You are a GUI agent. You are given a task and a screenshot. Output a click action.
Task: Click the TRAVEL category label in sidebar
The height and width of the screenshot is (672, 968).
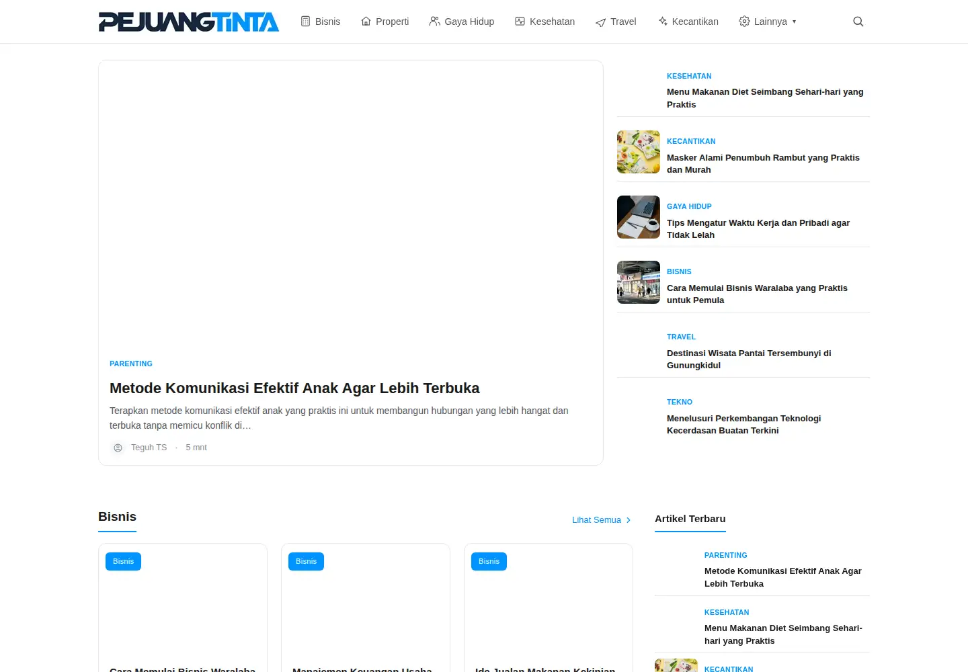(681, 337)
